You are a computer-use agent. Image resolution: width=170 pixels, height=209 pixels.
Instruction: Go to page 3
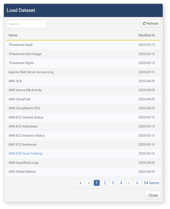113,183
